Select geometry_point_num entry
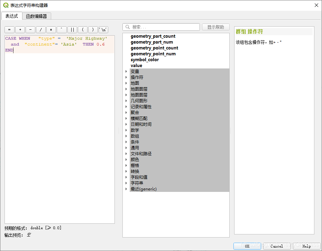The width and height of the screenshot is (322, 251). click(x=153, y=54)
